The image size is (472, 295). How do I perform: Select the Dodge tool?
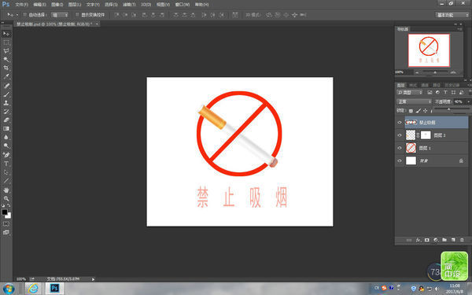point(6,146)
